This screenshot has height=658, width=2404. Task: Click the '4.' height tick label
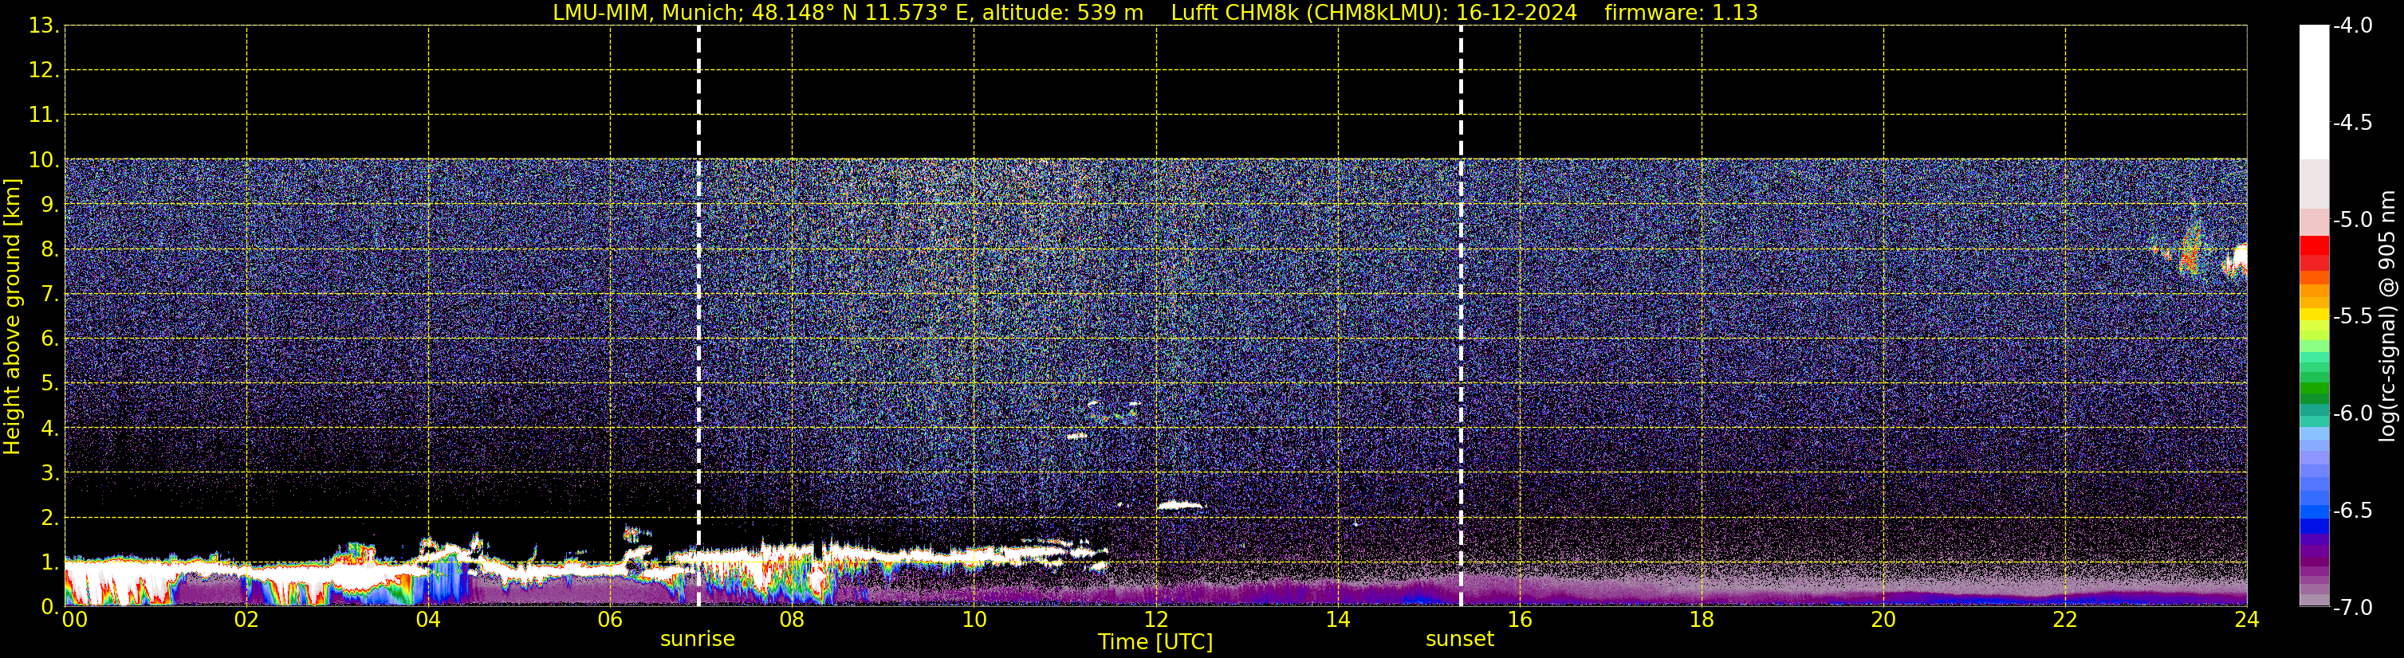pyautogui.click(x=49, y=429)
